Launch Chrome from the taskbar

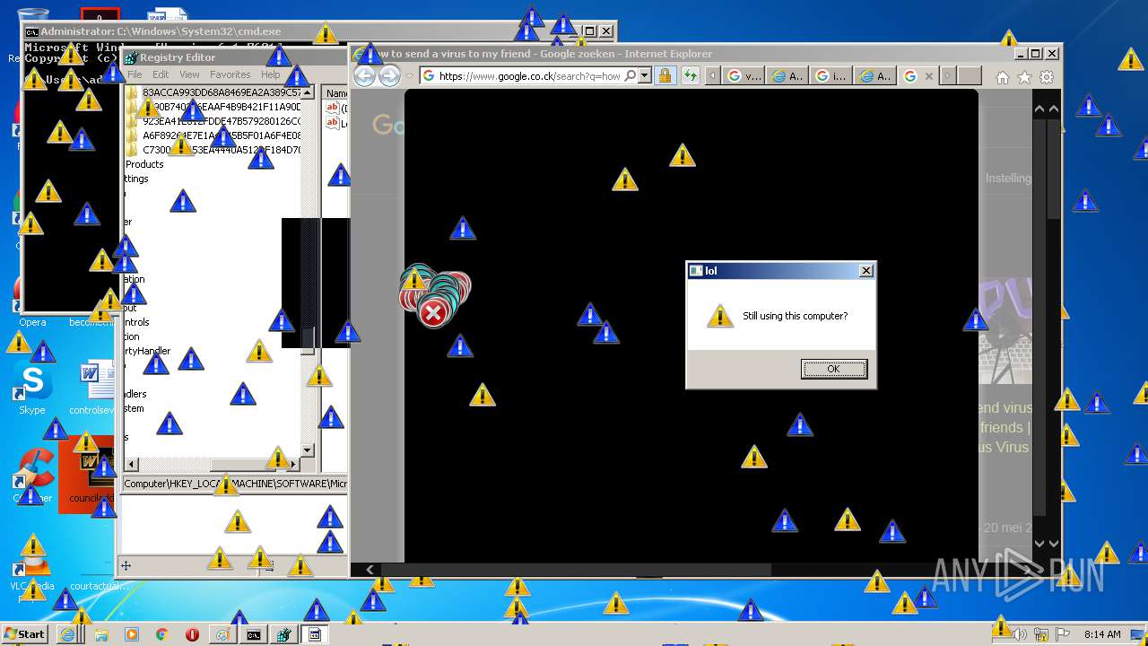(161, 634)
